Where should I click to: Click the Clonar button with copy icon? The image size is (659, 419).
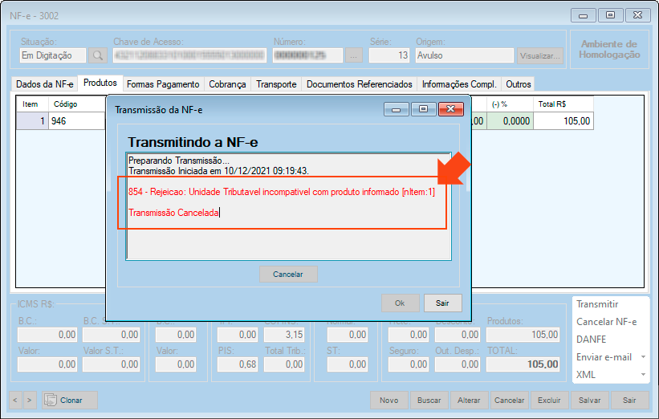point(69,400)
